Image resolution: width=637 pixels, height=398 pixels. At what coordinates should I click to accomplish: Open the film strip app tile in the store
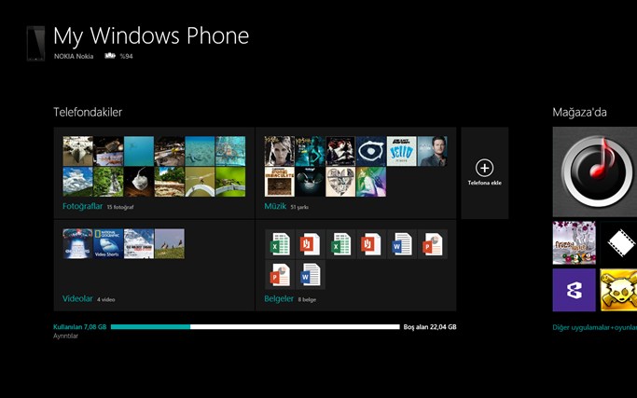(x=618, y=242)
